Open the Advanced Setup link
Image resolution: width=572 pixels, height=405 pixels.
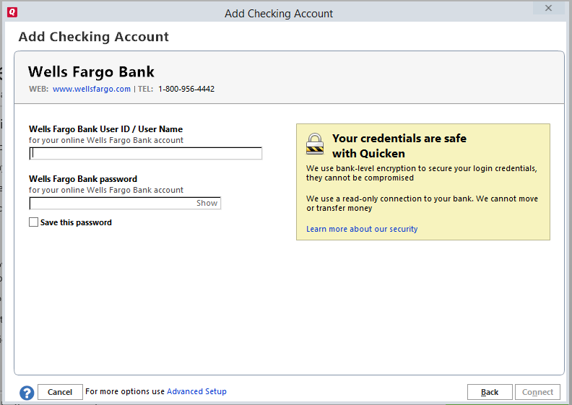click(196, 391)
